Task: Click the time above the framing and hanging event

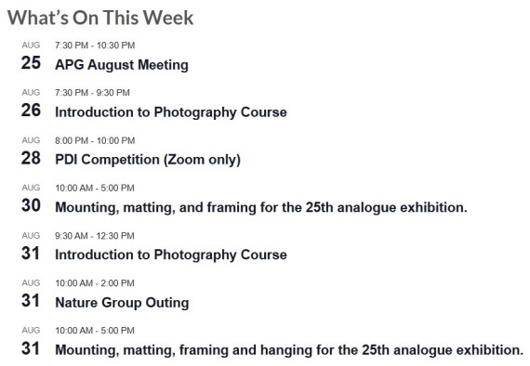Action: coord(95,330)
